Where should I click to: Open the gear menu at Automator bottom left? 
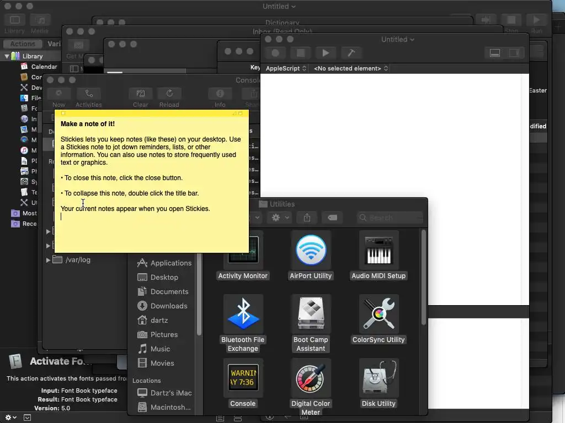click(11, 417)
